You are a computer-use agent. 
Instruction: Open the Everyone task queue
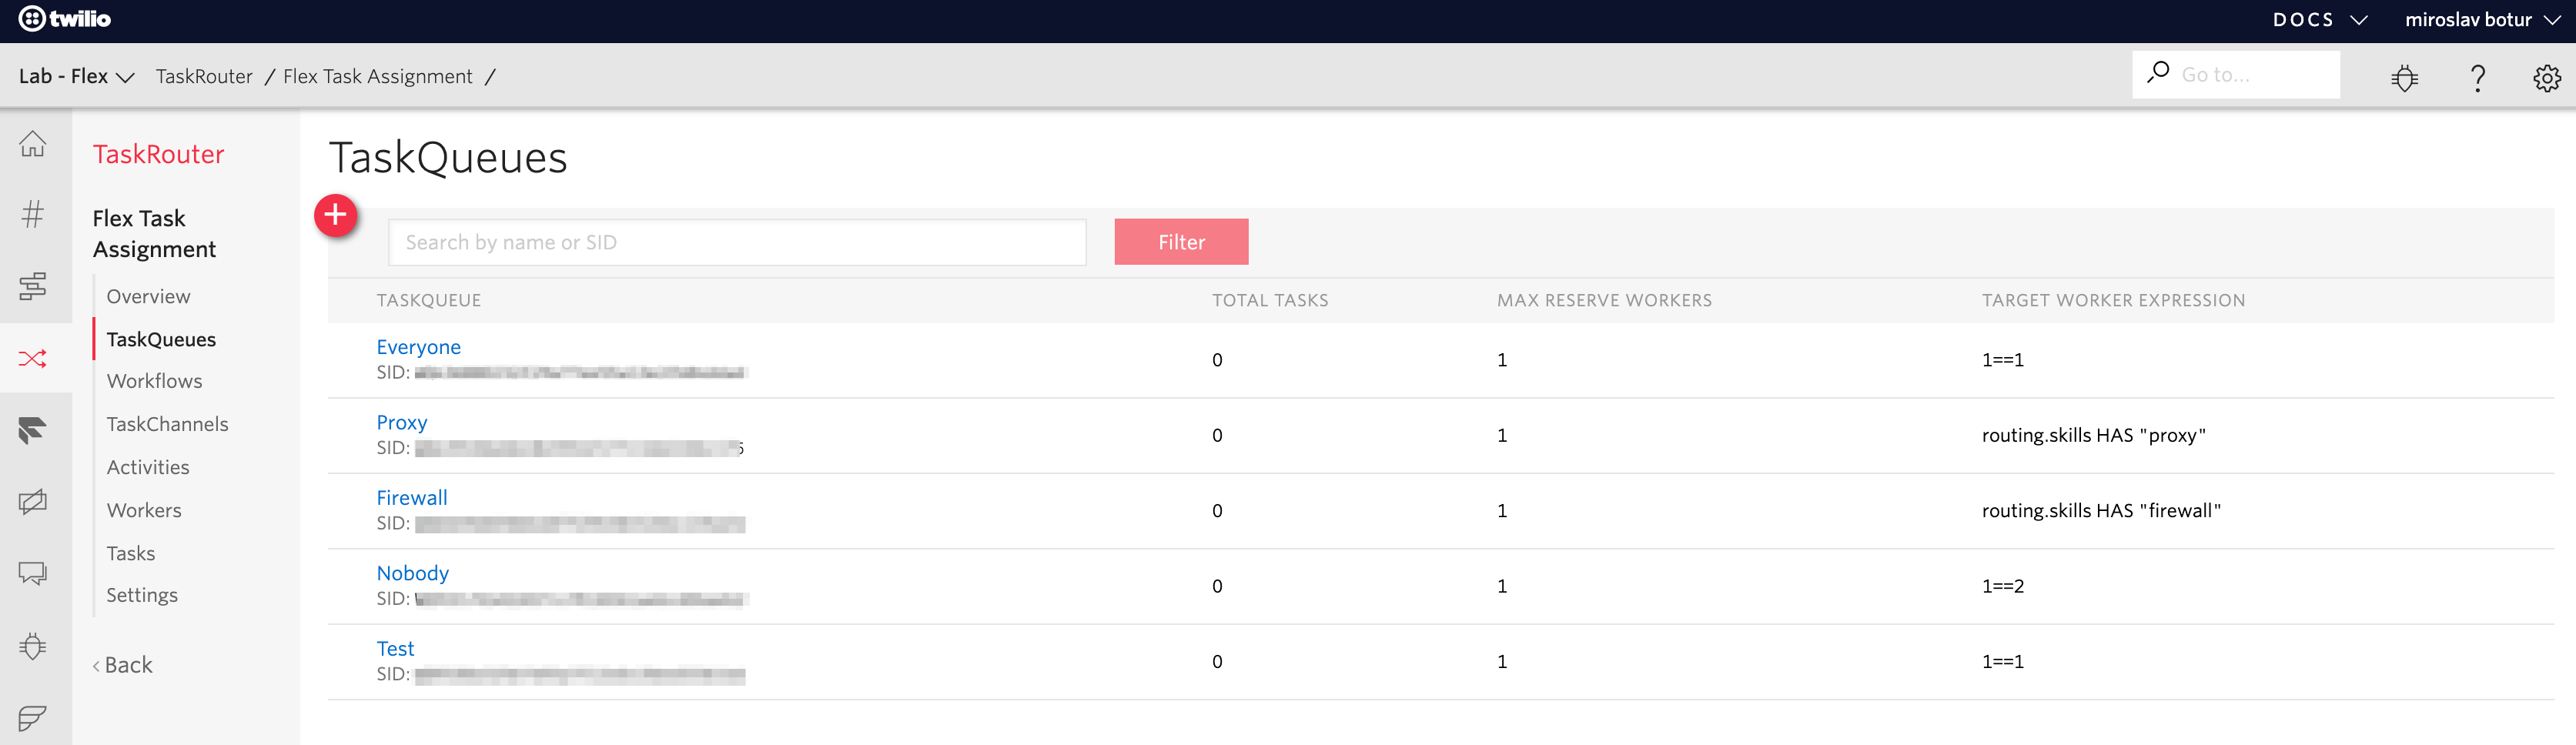click(x=419, y=347)
